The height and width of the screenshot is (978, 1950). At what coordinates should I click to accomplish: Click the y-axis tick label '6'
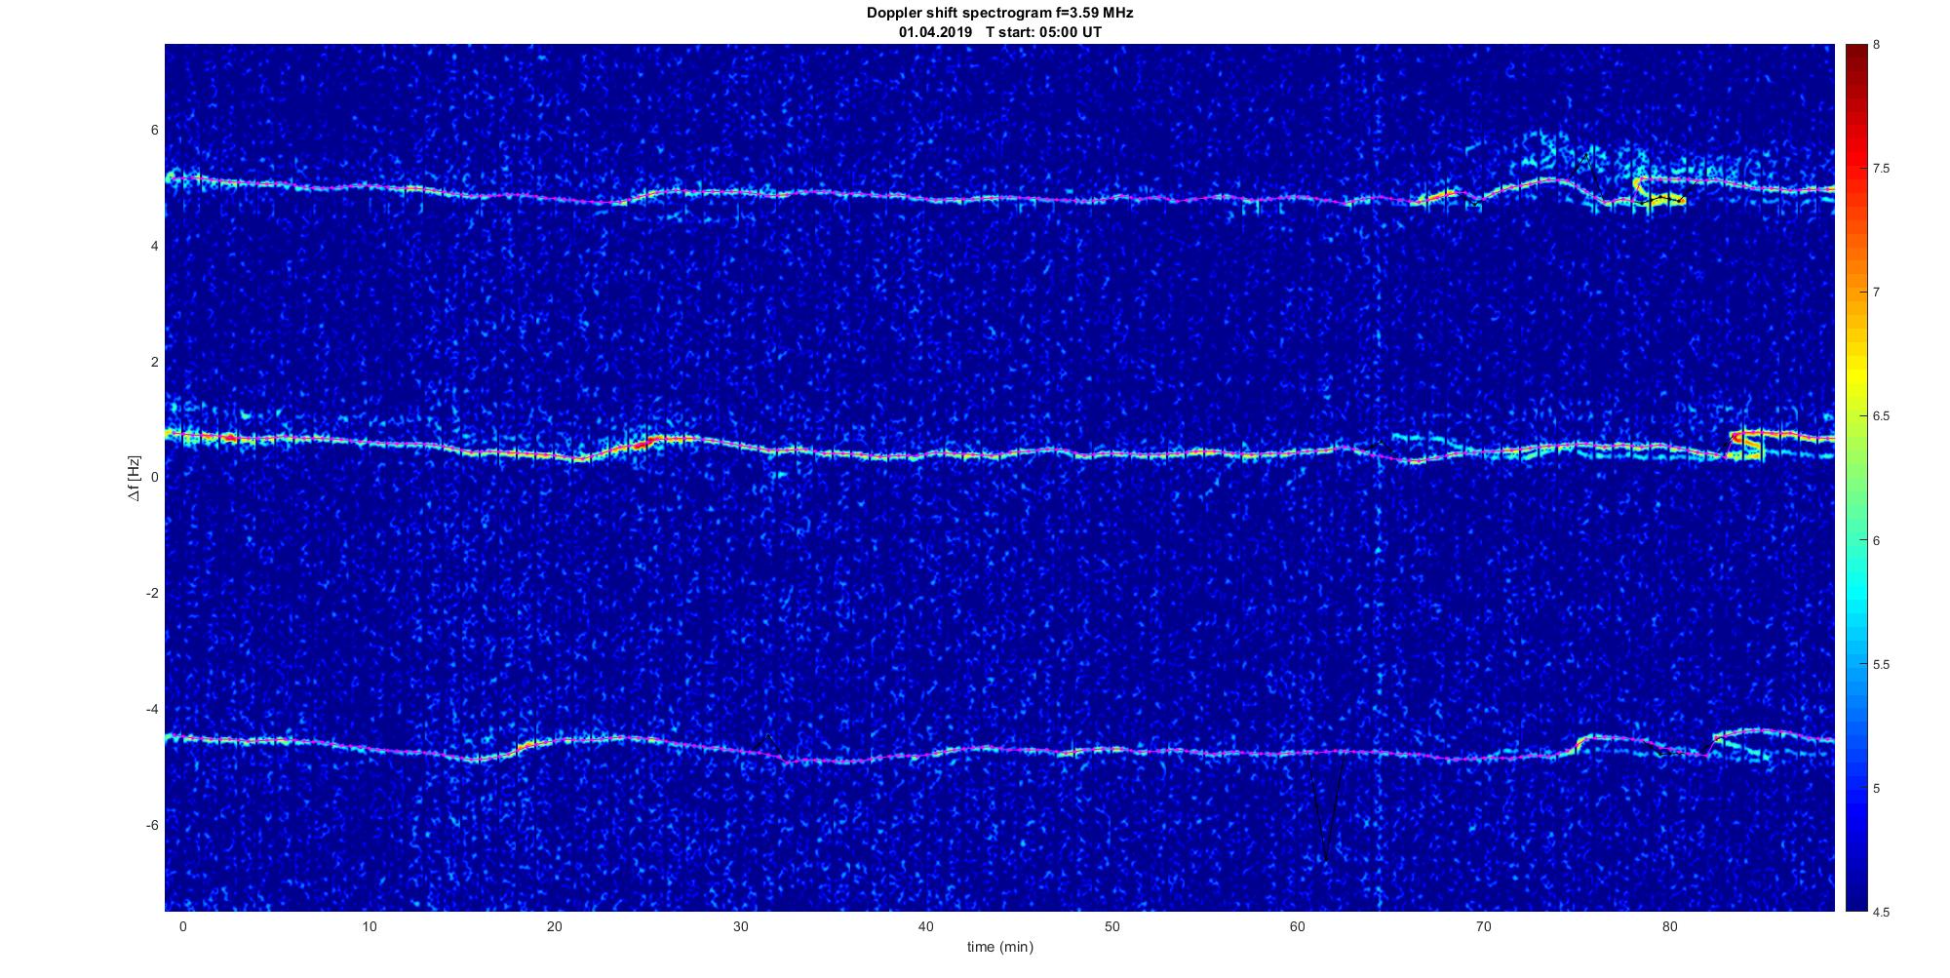[x=154, y=130]
